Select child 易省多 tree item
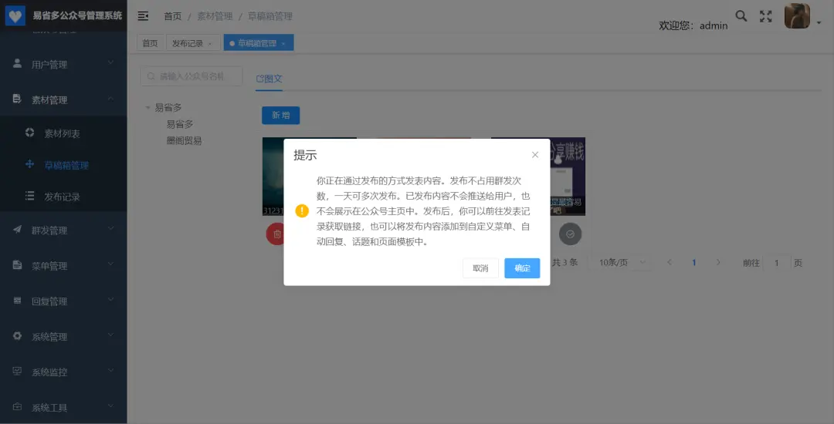The width and height of the screenshot is (834, 424). pyautogui.click(x=180, y=124)
